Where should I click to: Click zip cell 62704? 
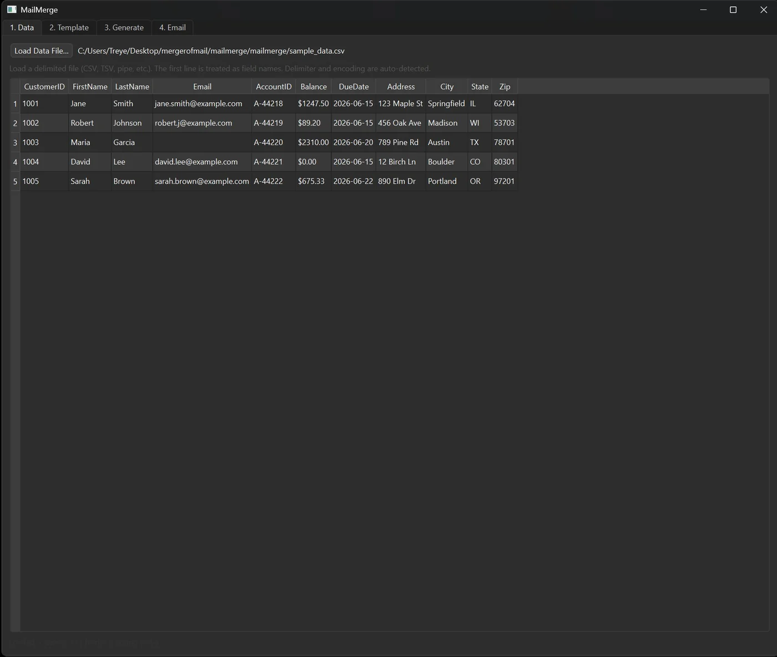pyautogui.click(x=504, y=103)
